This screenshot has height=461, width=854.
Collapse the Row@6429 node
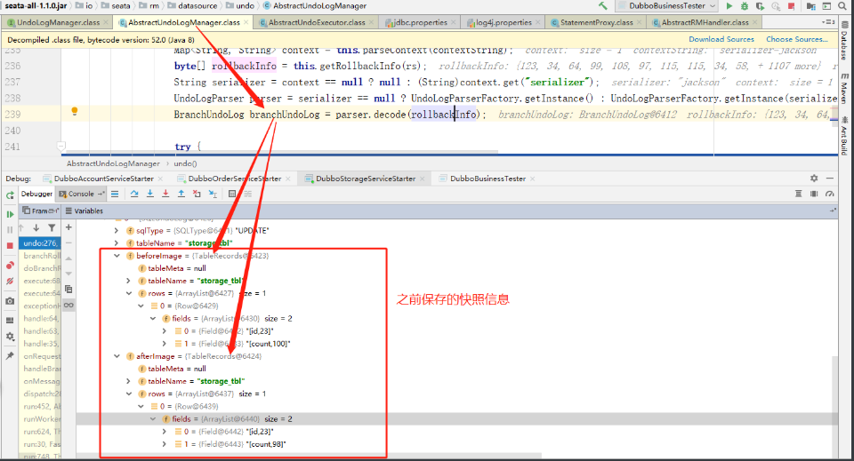click(141, 306)
